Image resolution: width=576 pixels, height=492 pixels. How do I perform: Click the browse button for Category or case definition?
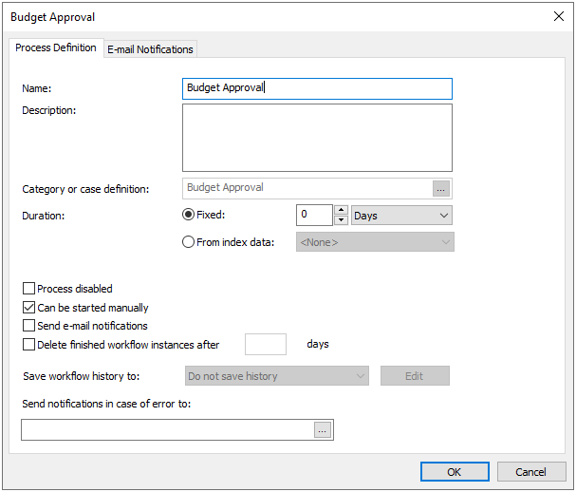(440, 188)
